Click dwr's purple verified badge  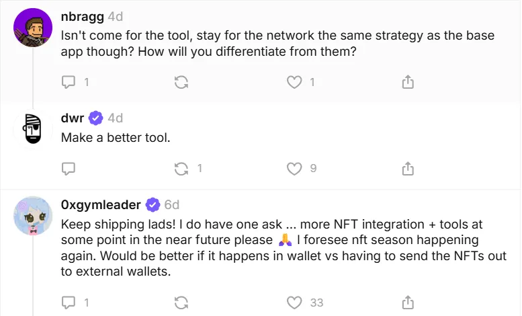point(96,118)
